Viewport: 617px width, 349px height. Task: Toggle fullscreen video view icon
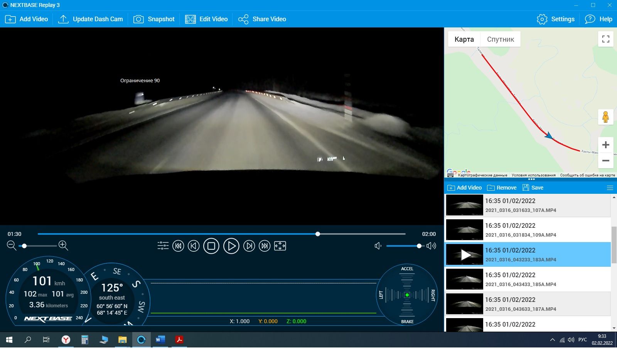pyautogui.click(x=280, y=246)
